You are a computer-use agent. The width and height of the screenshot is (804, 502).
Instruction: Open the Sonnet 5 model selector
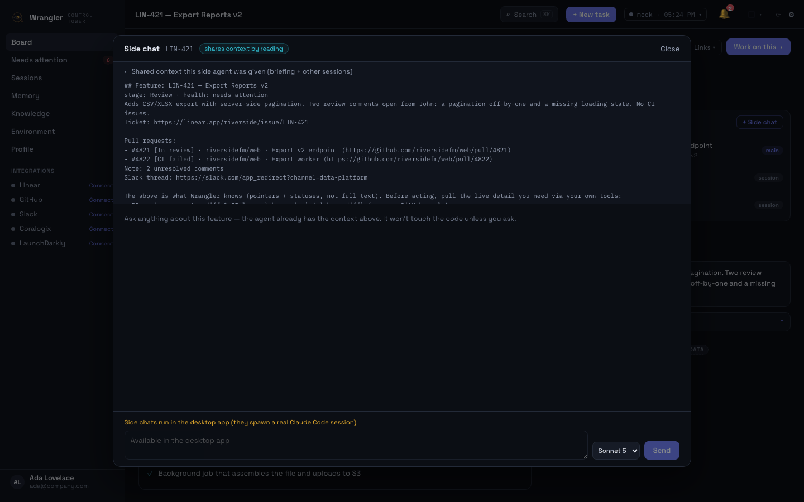point(616,451)
